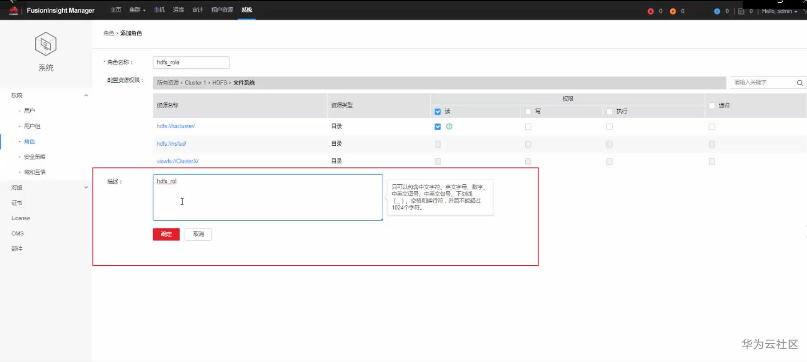Click the keyword search magnifier icon
This screenshot has height=362, width=807.
[799, 83]
